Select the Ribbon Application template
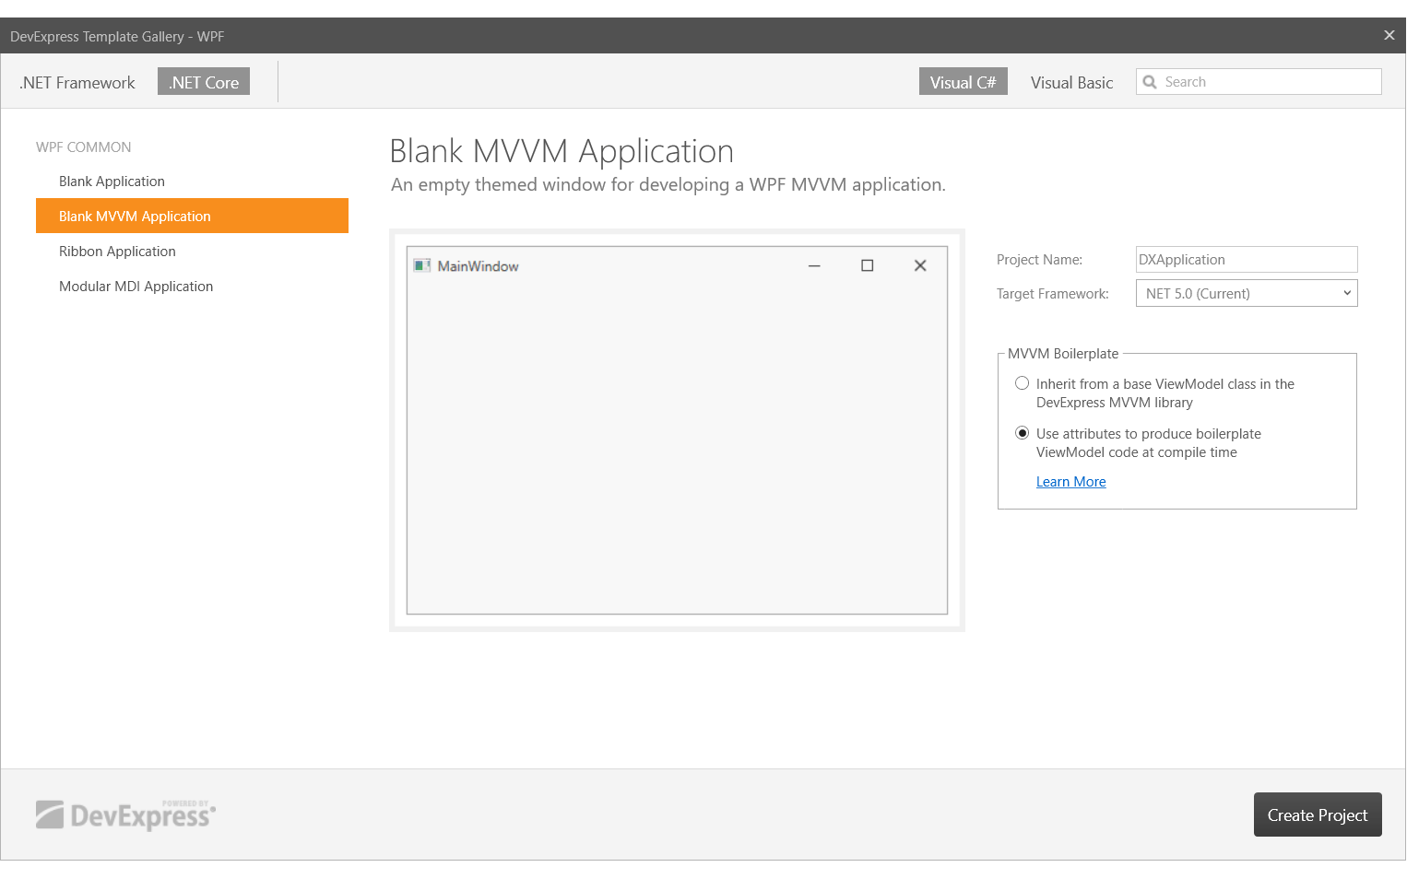The image size is (1407, 879). point(117,251)
